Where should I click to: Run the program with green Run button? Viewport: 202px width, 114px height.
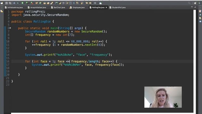click(22, 3)
